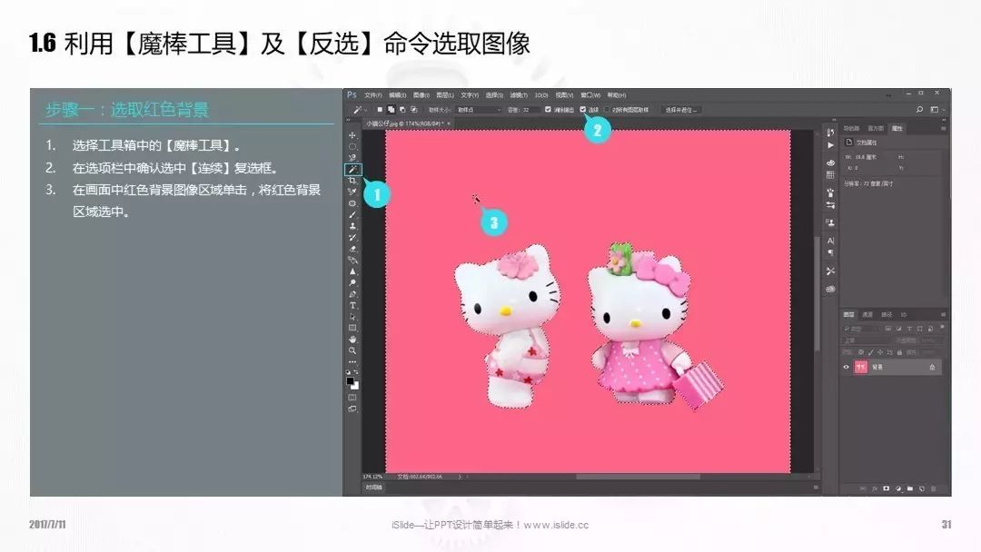
Task: Select the Crop tool
Action: click(x=352, y=181)
